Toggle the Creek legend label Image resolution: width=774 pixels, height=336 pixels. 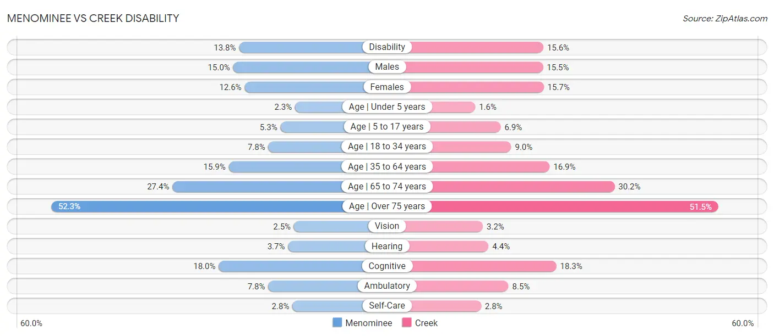tap(426, 323)
